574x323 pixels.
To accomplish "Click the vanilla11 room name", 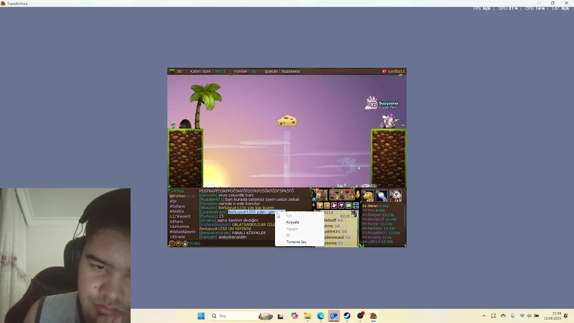I will (396, 71).
